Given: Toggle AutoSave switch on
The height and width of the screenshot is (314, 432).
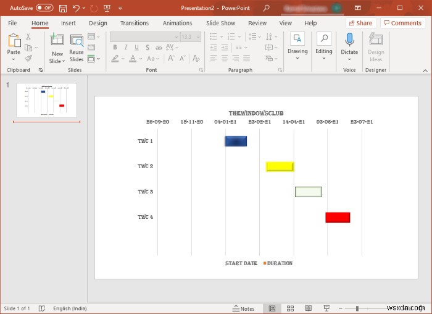Looking at the screenshot, I should click(44, 8).
